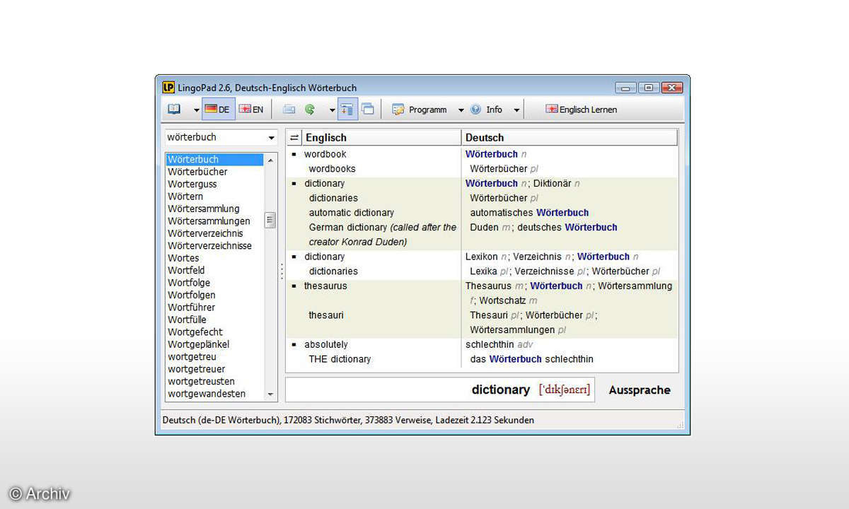Image resolution: width=849 pixels, height=509 pixels.
Task: Click the green refresh arrow icon
Action: 310,110
